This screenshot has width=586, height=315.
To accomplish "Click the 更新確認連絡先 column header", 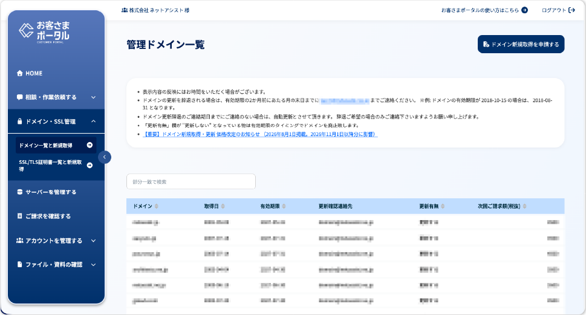I will click(335, 206).
